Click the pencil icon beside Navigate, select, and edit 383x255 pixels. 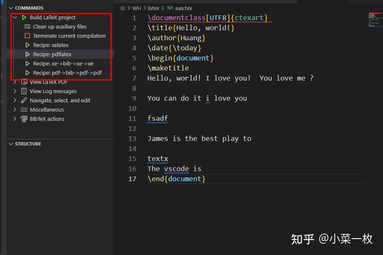[x=23, y=100]
